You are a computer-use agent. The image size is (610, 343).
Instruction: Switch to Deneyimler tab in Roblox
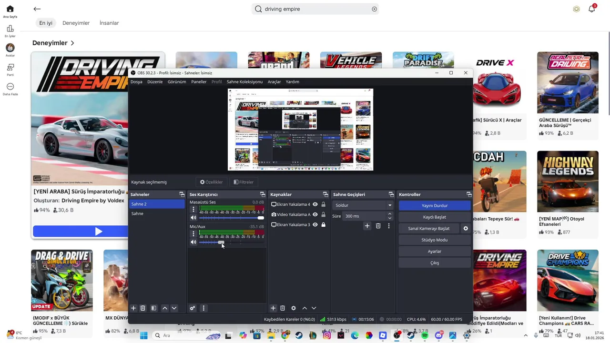pos(76,23)
